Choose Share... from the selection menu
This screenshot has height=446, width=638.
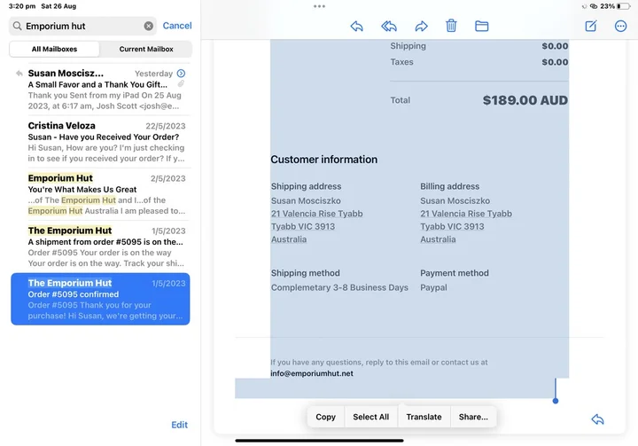coord(473,417)
